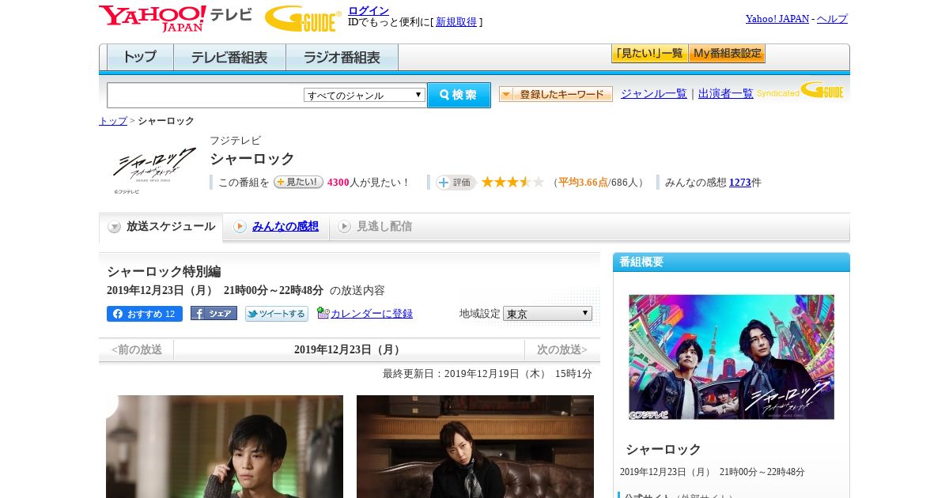The width and height of the screenshot is (949, 498).
Task: Click the 検索 search button
Action: [x=459, y=95]
